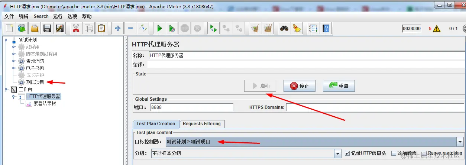Click the Toggle enable/disable element icon
Screen dimensions: 466x165
click(143, 28)
